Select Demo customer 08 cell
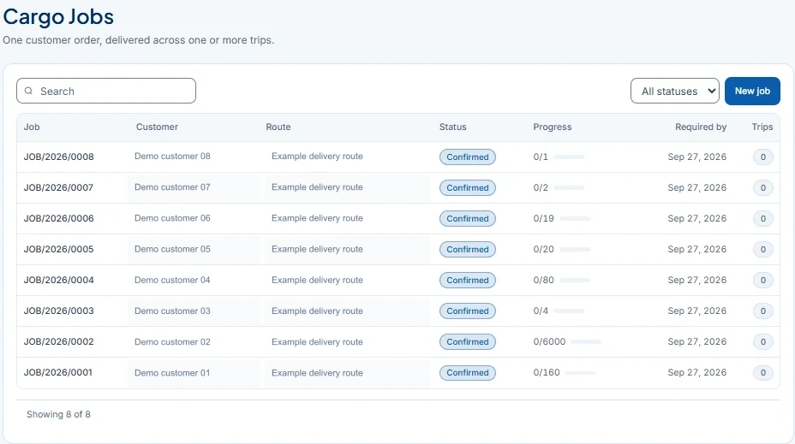 [172, 157]
